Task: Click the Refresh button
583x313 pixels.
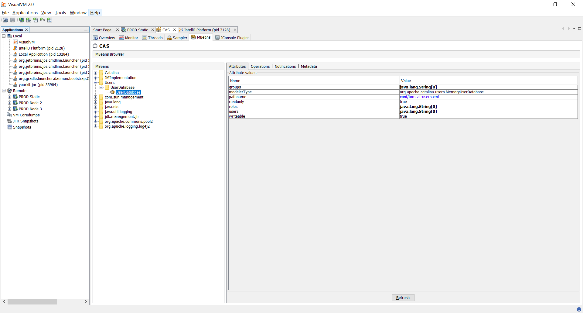Action: (403, 298)
